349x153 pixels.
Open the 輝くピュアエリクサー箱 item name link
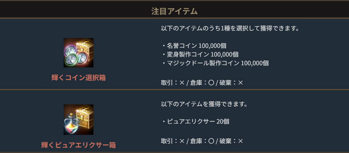coord(79,145)
